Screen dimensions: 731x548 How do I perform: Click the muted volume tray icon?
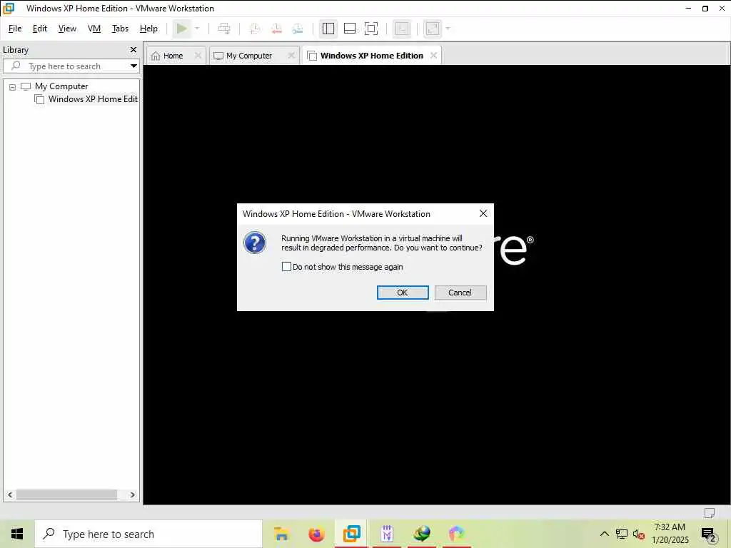[639, 534]
